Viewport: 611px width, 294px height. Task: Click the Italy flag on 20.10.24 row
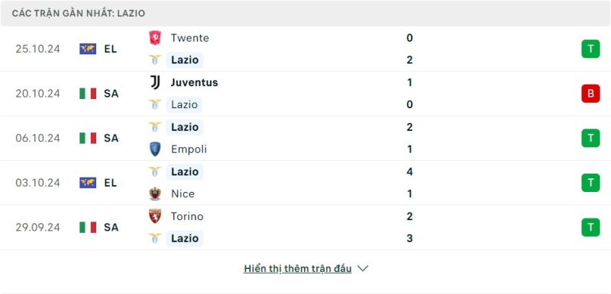(x=88, y=94)
